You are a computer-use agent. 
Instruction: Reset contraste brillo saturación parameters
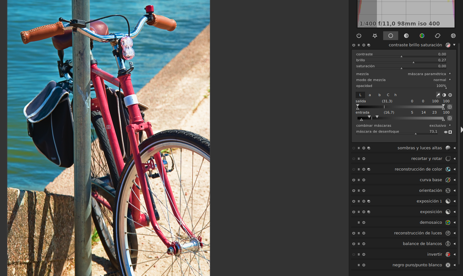click(x=364, y=45)
